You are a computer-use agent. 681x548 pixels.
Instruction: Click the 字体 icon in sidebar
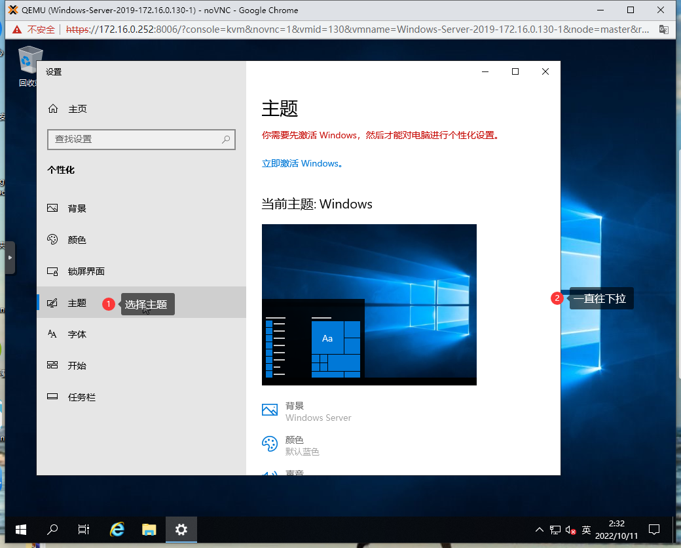click(x=52, y=334)
